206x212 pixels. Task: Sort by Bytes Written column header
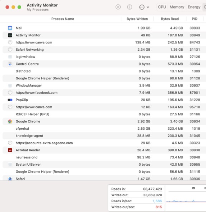point(137,19)
